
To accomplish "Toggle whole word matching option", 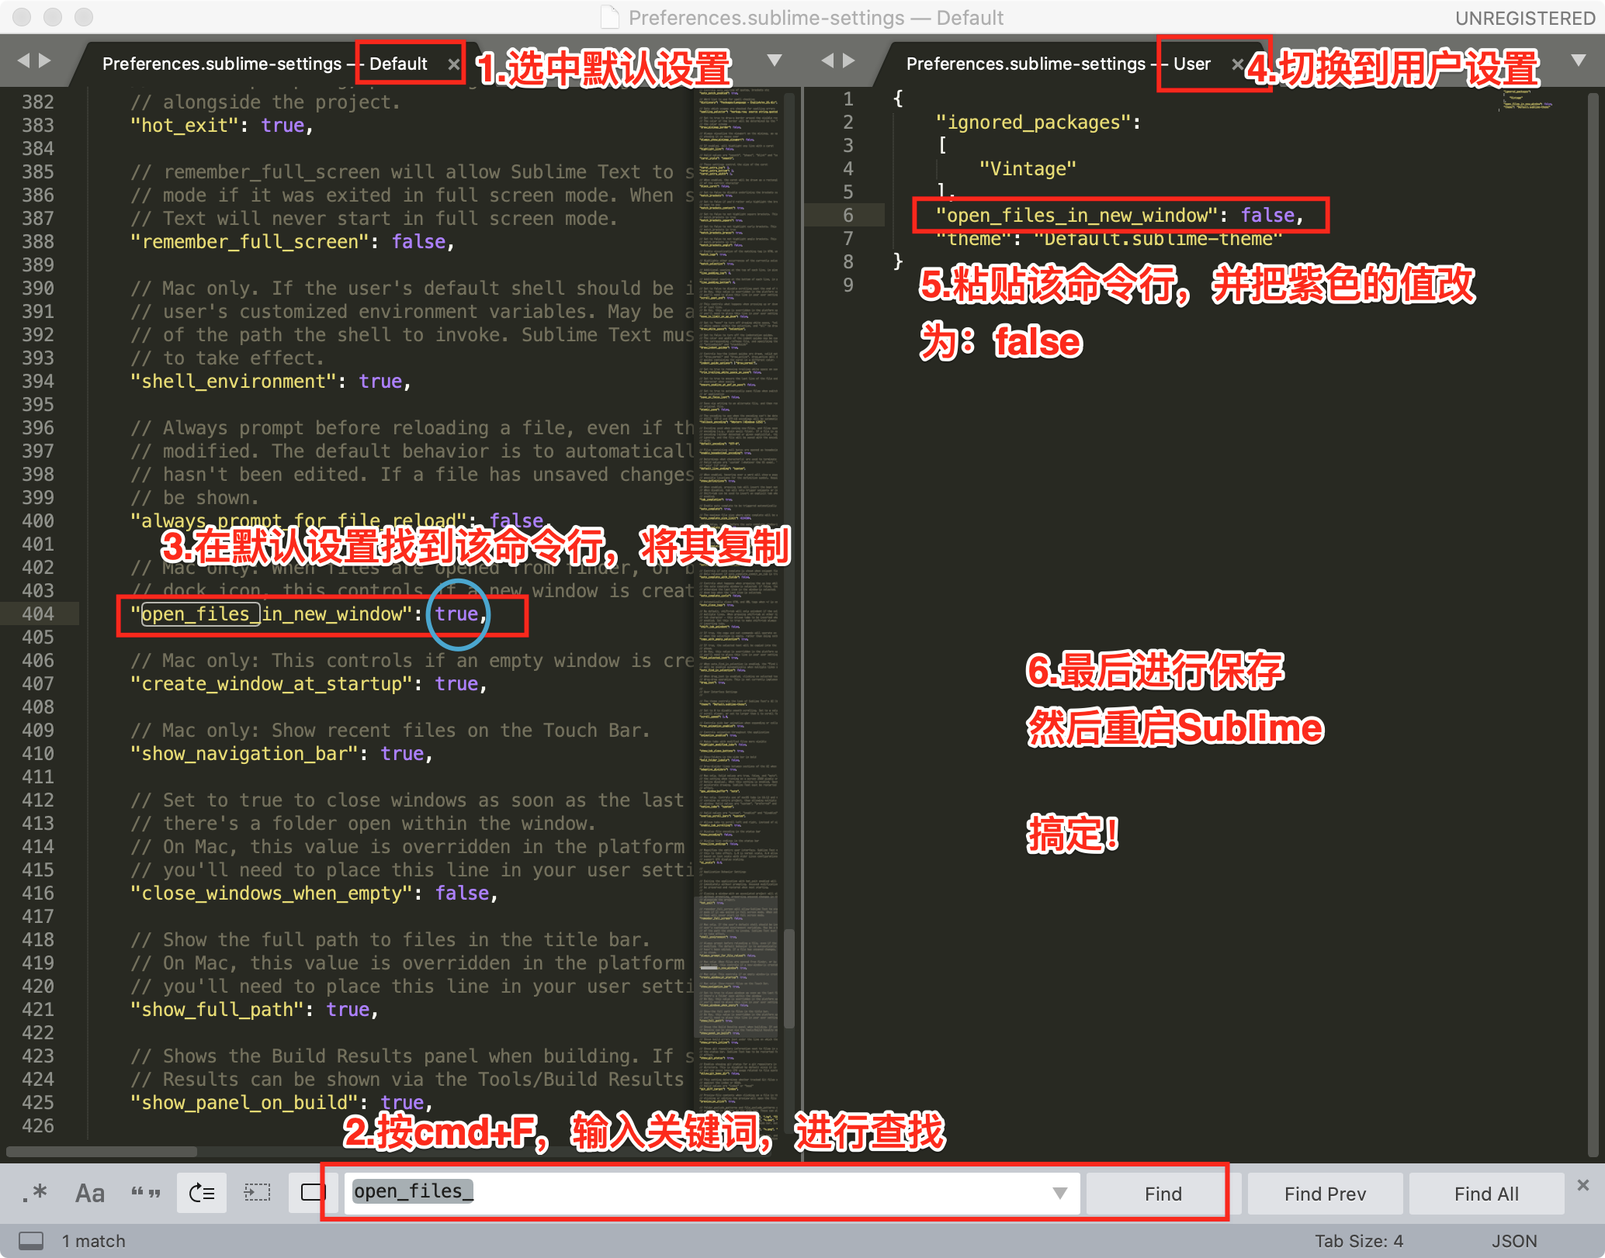I will (x=146, y=1193).
